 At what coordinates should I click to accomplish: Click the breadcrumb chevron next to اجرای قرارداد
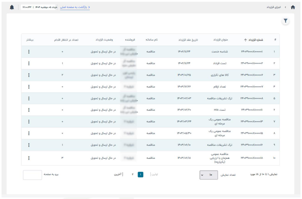[285, 7]
